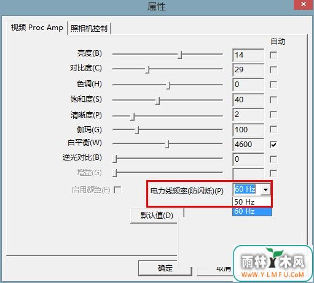Viewport: 314px width, 283px height.
Task: Open the 照相机控制 tab
Action: tap(89, 28)
